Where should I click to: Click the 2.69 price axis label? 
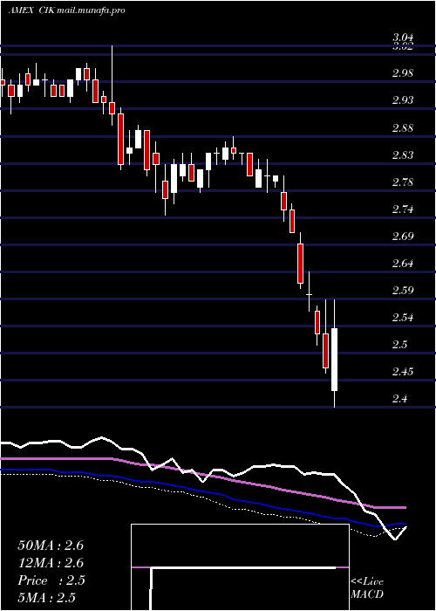click(403, 237)
